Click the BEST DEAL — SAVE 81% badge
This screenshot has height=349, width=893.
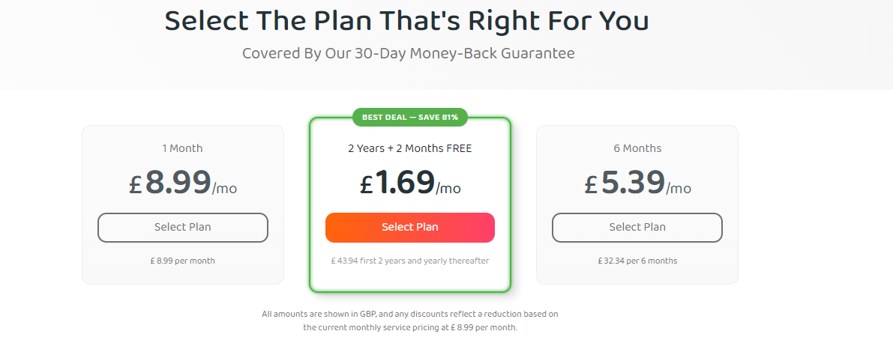tap(409, 118)
